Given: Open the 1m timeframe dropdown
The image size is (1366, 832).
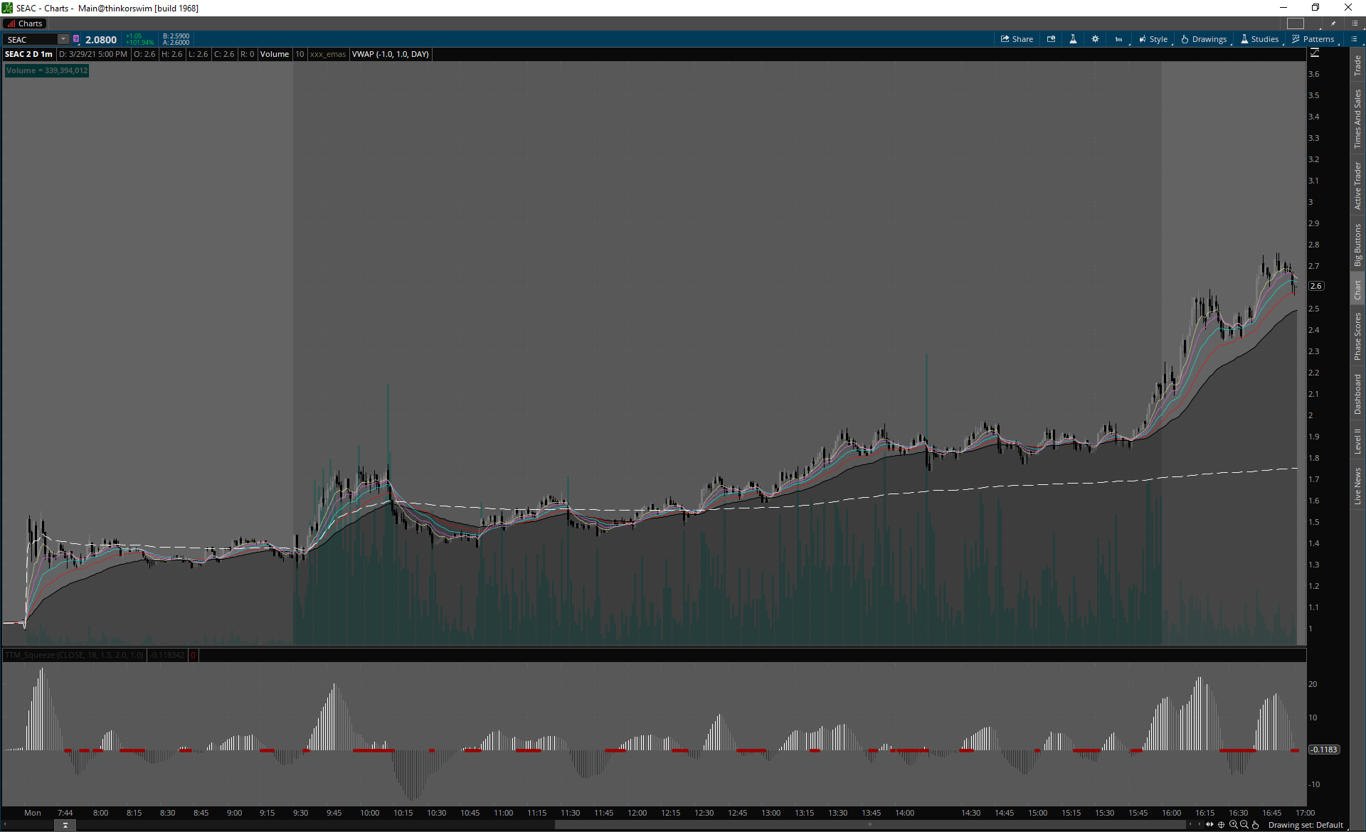Looking at the screenshot, I should [1119, 39].
